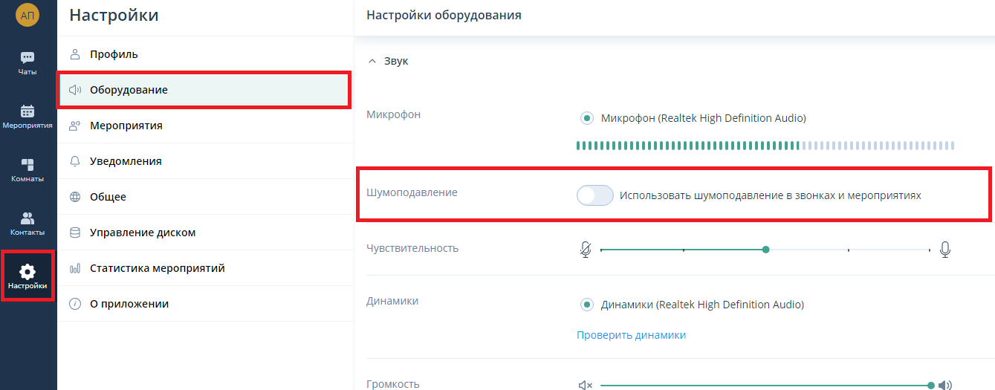Open Мероприятия settings page
This screenshot has height=390, width=995.
click(205, 126)
